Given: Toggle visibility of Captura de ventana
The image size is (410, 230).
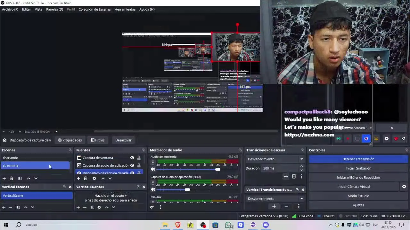Looking at the screenshot, I should coord(132,158).
